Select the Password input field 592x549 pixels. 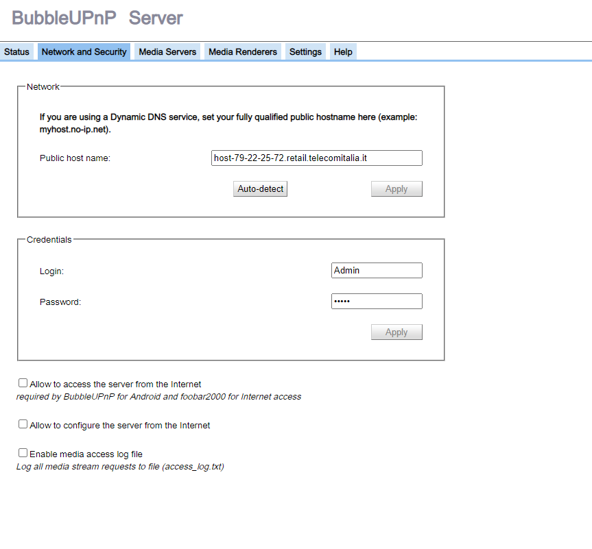tap(377, 301)
